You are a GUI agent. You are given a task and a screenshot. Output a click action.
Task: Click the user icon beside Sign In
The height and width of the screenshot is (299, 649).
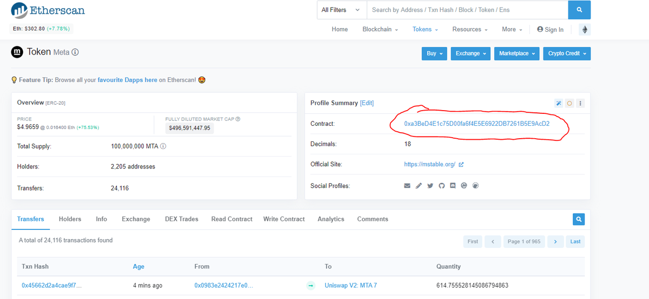click(540, 29)
